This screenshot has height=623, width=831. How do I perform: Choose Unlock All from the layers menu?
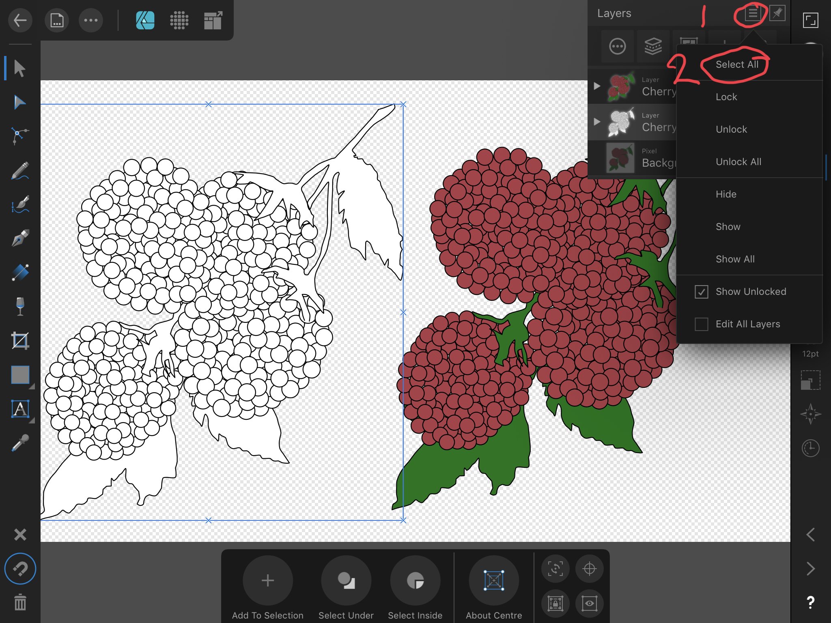click(x=738, y=161)
